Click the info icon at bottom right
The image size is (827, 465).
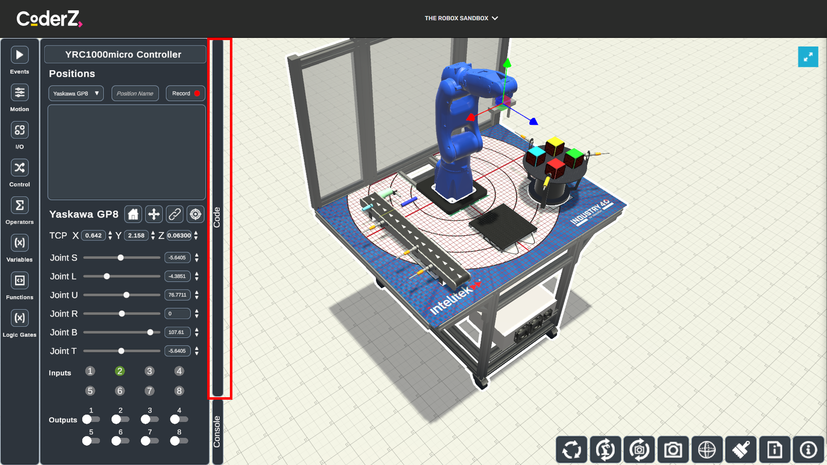click(808, 449)
